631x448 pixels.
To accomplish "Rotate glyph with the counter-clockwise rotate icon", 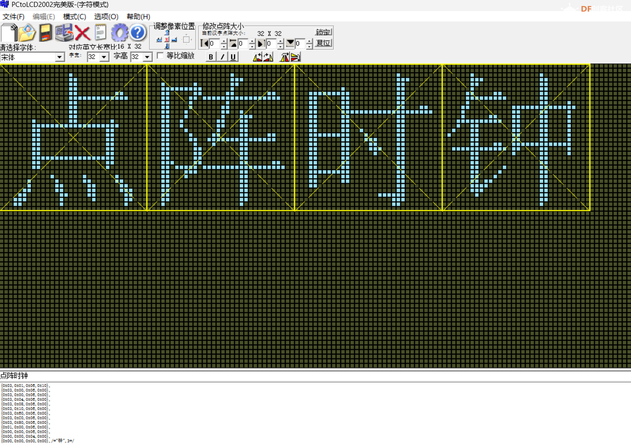I will [258, 57].
